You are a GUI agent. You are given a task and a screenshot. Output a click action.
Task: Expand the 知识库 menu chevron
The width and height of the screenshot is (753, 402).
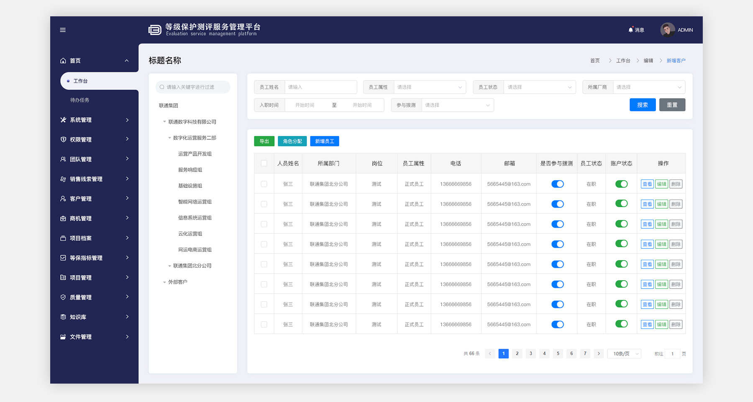click(127, 317)
